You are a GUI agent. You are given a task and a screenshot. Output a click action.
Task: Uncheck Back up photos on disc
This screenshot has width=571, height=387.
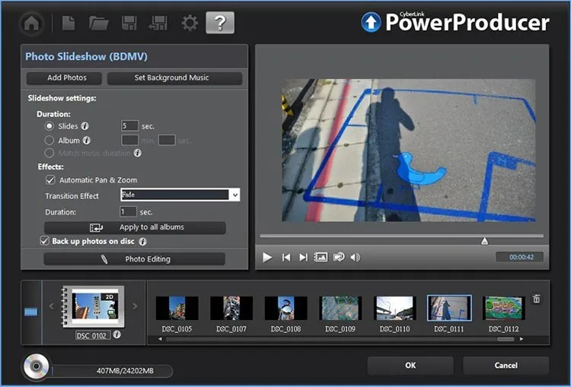(x=44, y=241)
